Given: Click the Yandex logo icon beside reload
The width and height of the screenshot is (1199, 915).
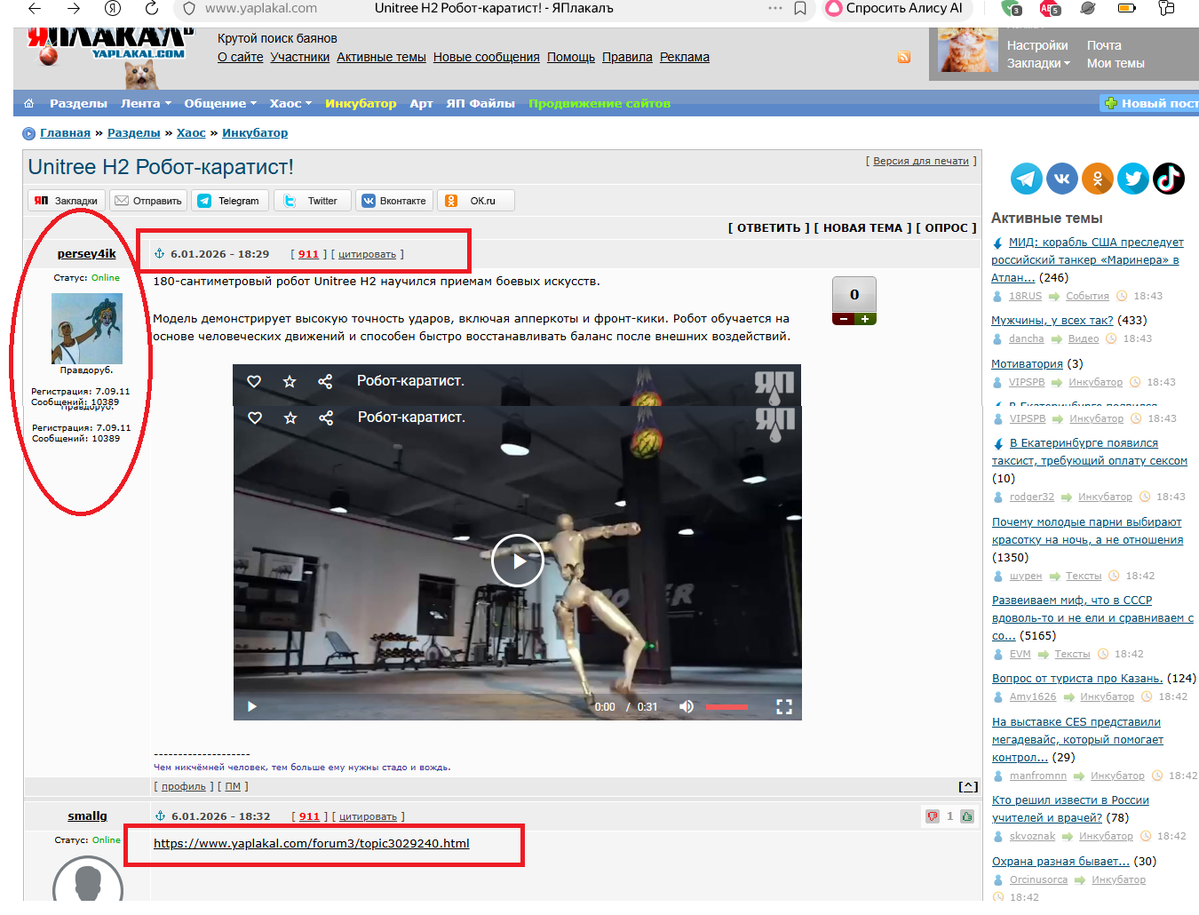Looking at the screenshot, I should coord(113,8).
